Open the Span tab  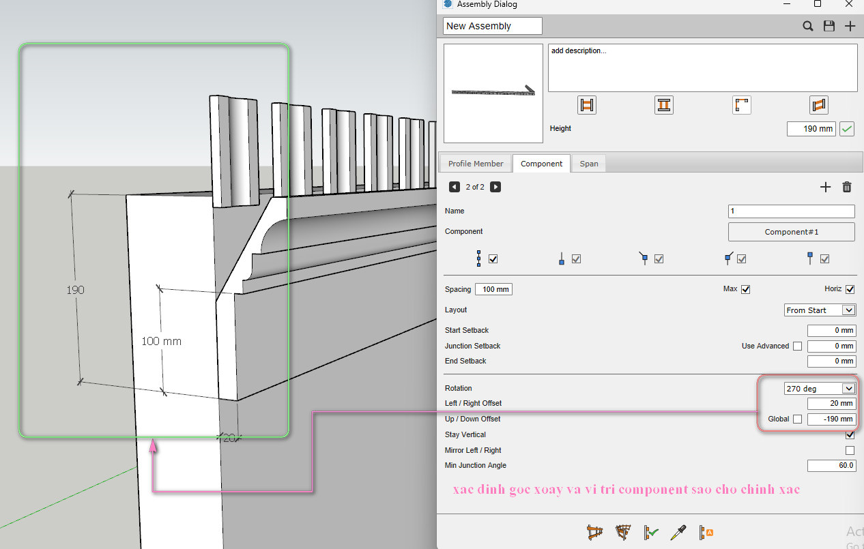[589, 164]
